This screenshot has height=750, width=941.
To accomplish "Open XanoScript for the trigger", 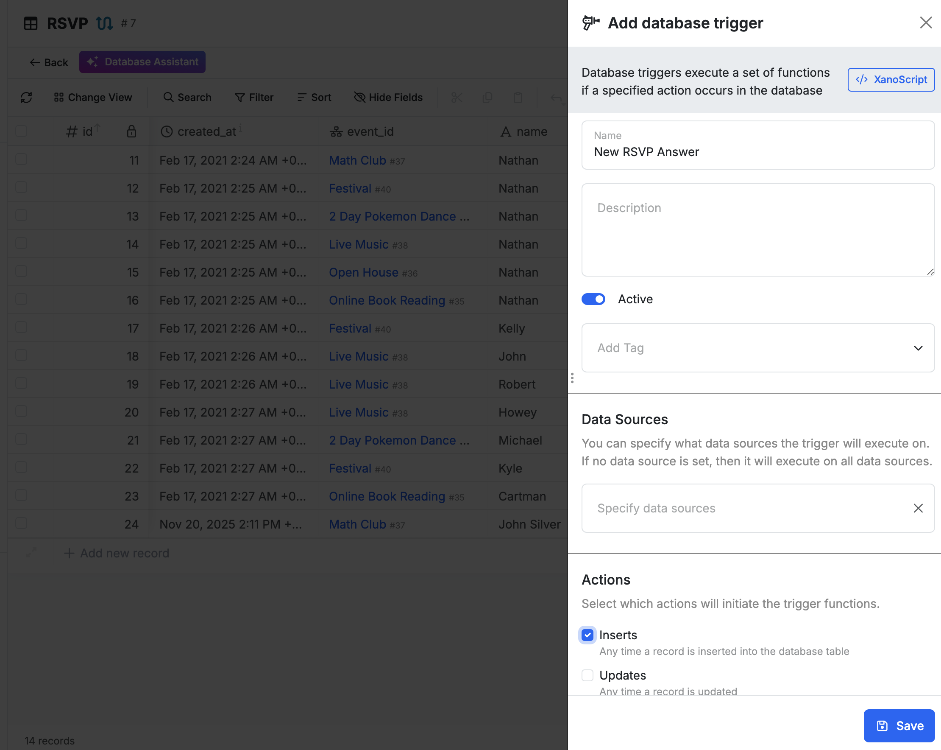I will coord(891,79).
